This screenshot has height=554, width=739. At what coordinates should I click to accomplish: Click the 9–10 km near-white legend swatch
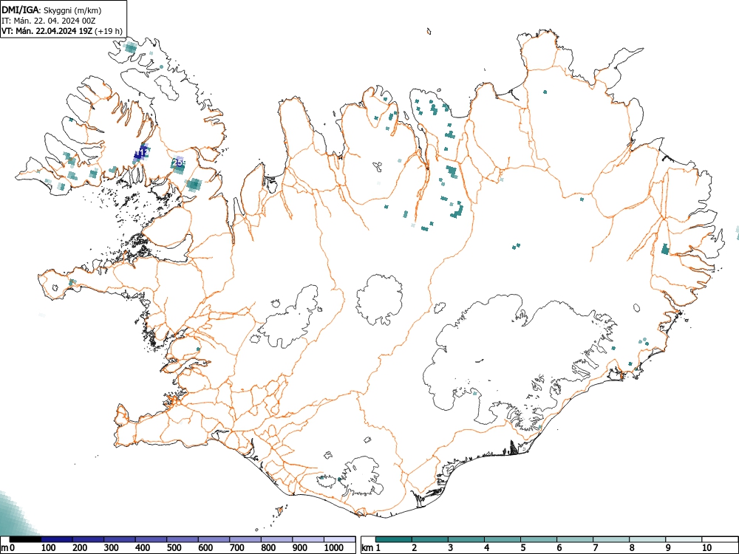(684, 539)
